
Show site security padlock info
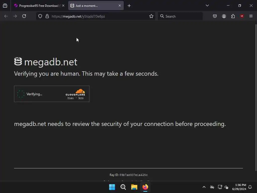(47, 16)
